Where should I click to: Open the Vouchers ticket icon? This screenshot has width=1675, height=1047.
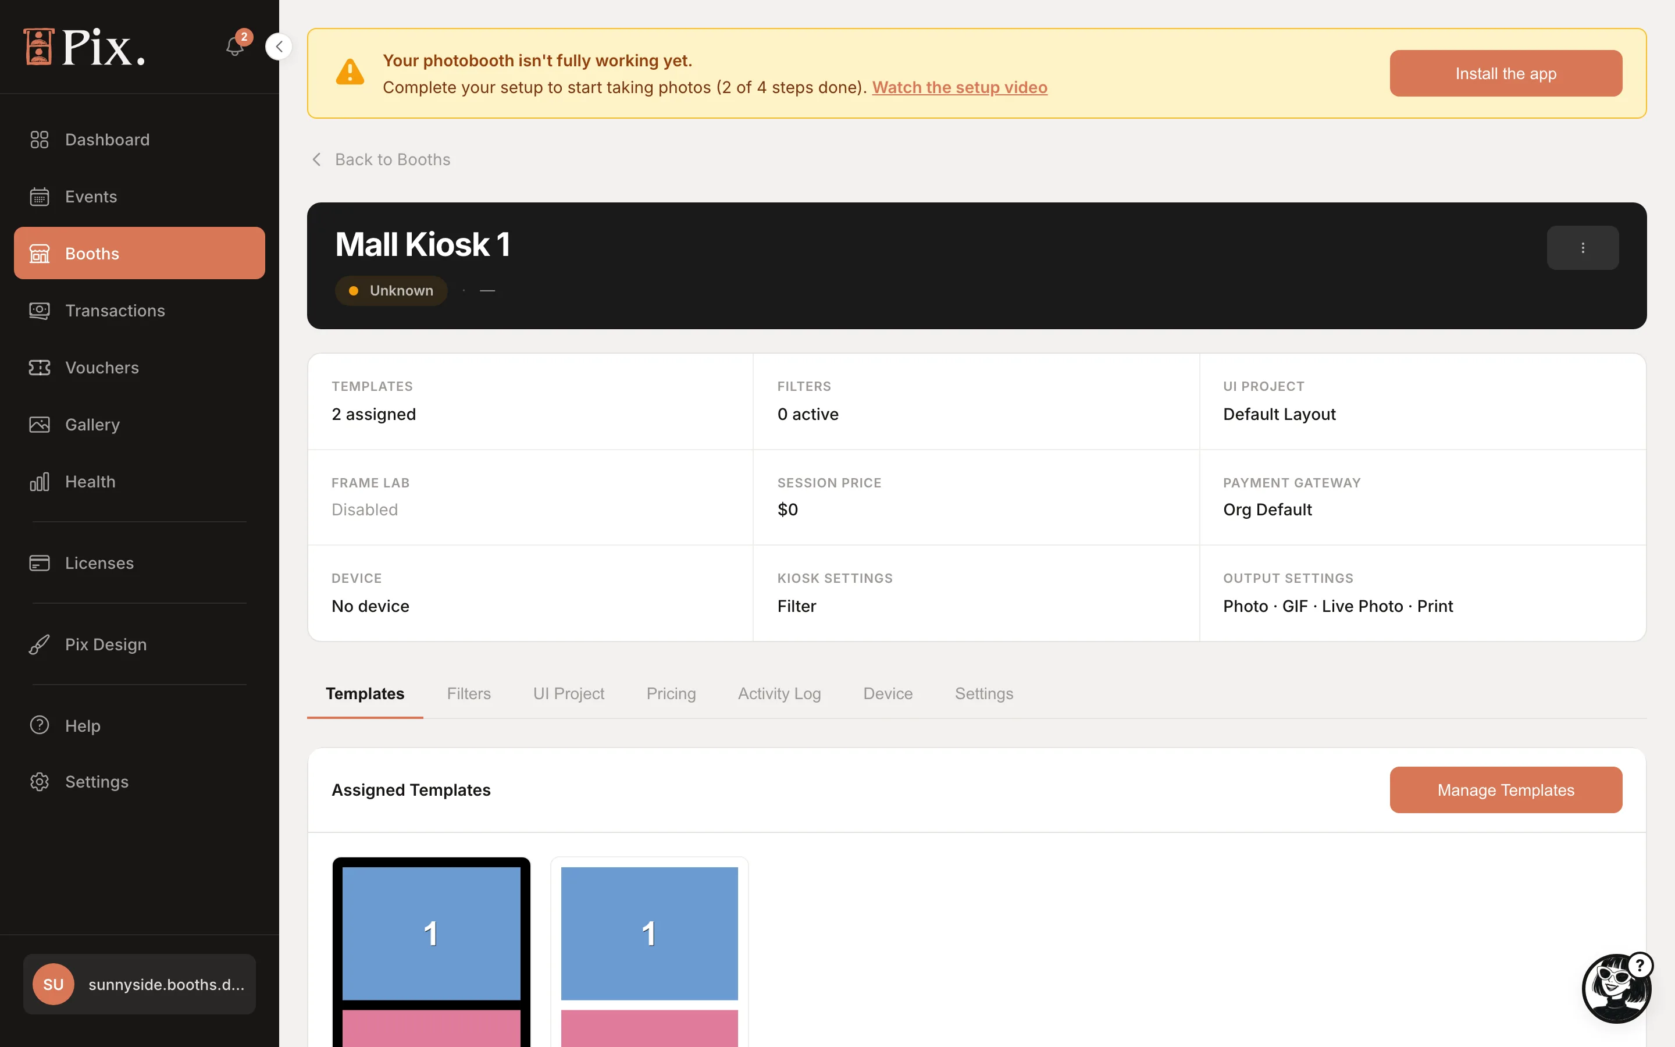coord(40,368)
